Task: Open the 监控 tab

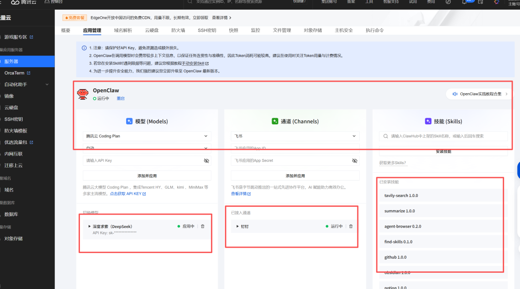Action: pyautogui.click(x=255, y=30)
